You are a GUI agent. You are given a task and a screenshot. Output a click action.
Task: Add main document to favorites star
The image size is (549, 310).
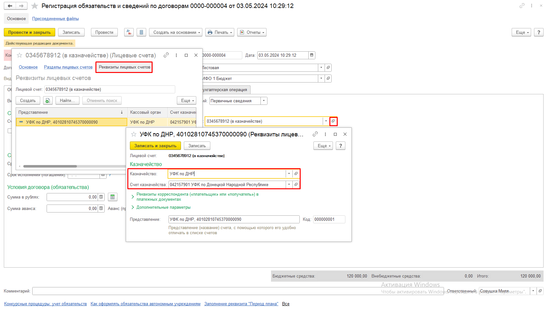tap(34, 6)
